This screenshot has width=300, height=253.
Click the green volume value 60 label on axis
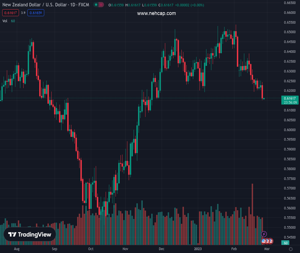(x=286, y=243)
